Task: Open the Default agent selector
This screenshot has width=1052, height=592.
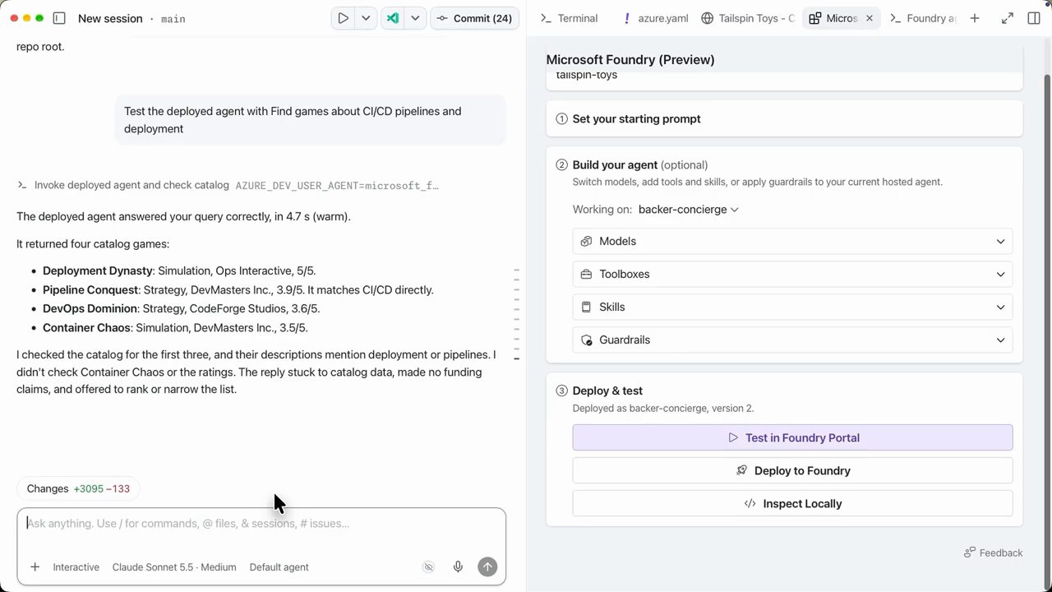Action: (x=279, y=567)
